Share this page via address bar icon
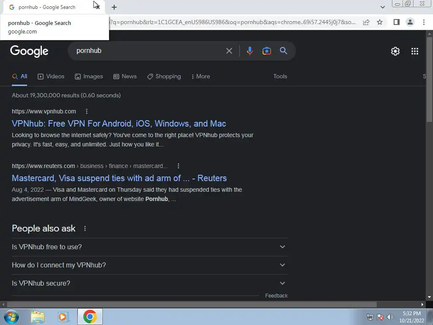 pos(366,22)
